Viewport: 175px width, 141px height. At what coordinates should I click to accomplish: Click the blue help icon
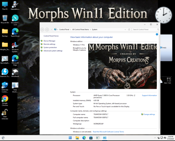coord(157,34)
